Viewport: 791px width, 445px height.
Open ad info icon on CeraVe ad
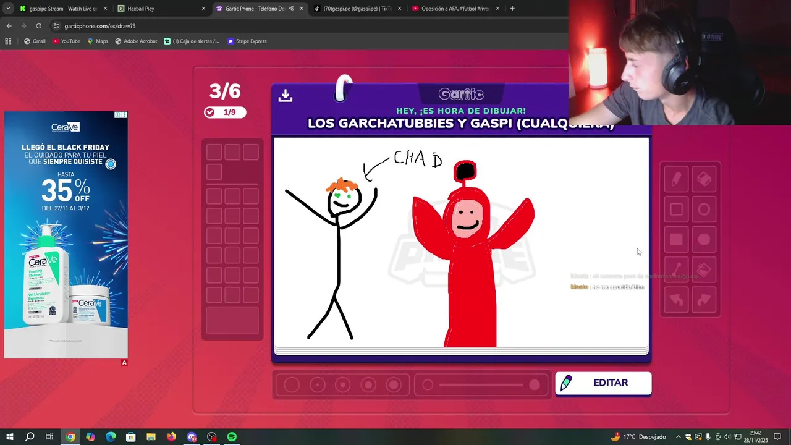coord(117,115)
